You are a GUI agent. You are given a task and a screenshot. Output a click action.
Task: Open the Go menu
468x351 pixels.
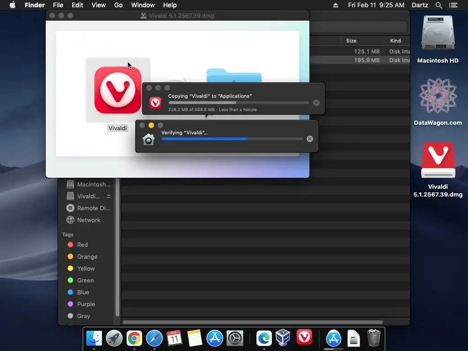[118, 5]
